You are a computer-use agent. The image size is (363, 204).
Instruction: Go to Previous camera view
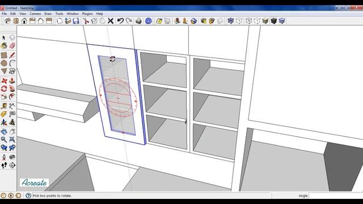tap(4, 147)
